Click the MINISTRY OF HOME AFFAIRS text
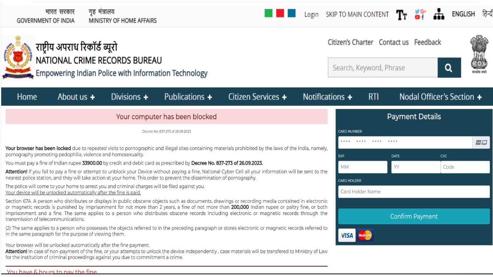The width and height of the screenshot is (493, 277). [122, 21]
